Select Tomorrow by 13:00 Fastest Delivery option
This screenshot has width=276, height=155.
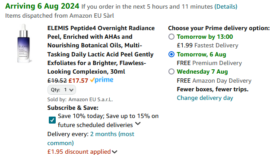pyautogui.click(x=171, y=37)
